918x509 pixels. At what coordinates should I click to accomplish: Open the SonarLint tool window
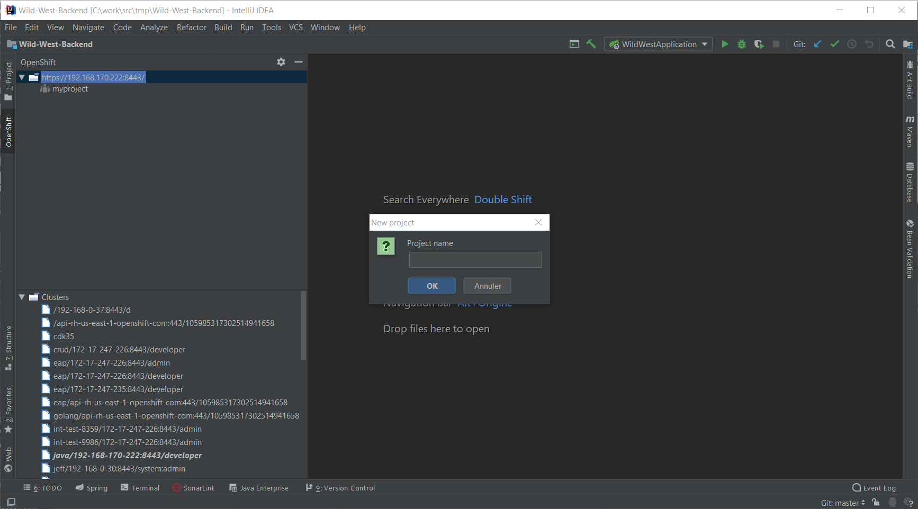pyautogui.click(x=194, y=488)
